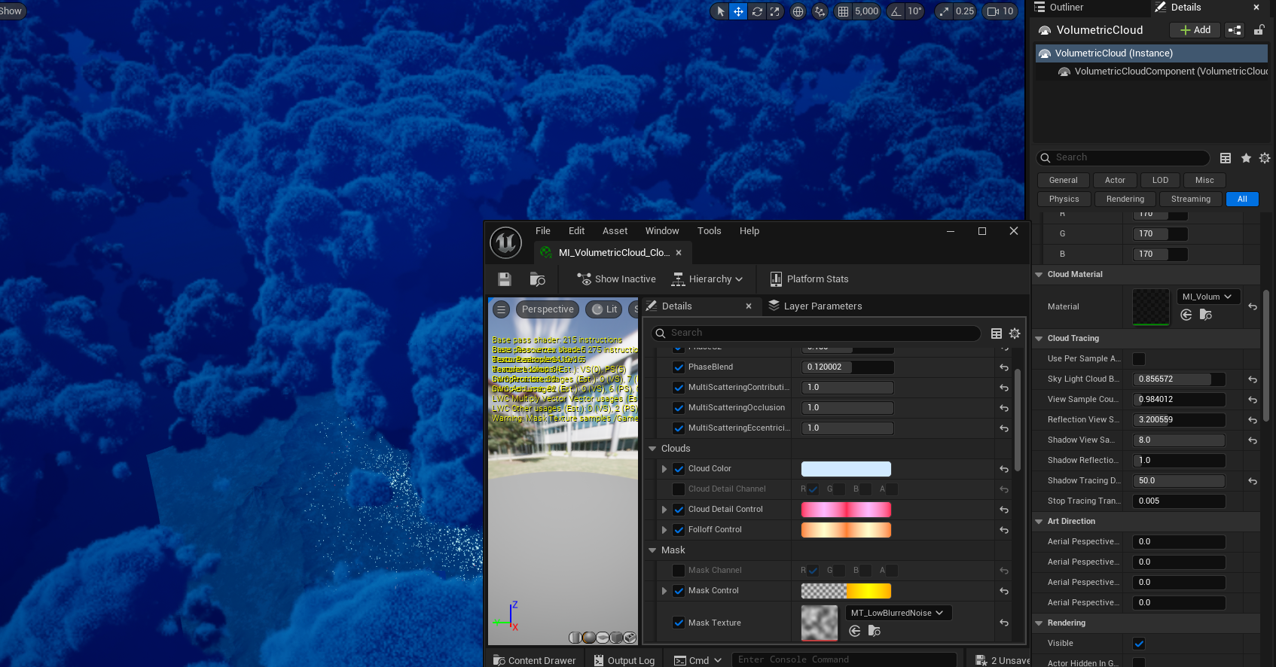This screenshot has height=667, width=1276.
Task: Adjust Sky Light Cloud Bottom value 0.856572
Action: click(x=1179, y=379)
